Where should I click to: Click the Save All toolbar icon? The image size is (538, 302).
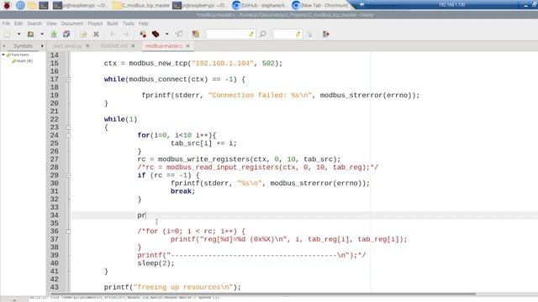pyautogui.click(x=66, y=34)
